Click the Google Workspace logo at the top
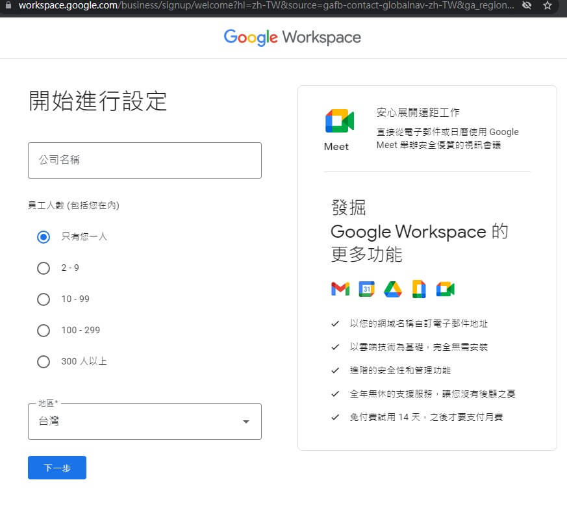Image resolution: width=567 pixels, height=506 pixels. click(x=292, y=38)
